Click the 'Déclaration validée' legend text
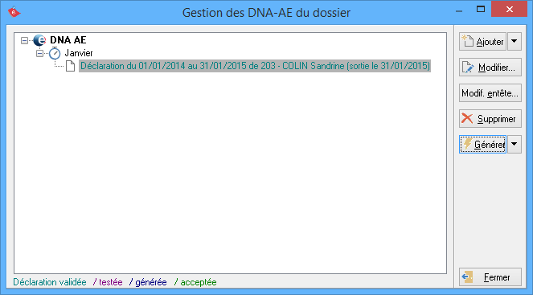533x295 pixels. 50,282
